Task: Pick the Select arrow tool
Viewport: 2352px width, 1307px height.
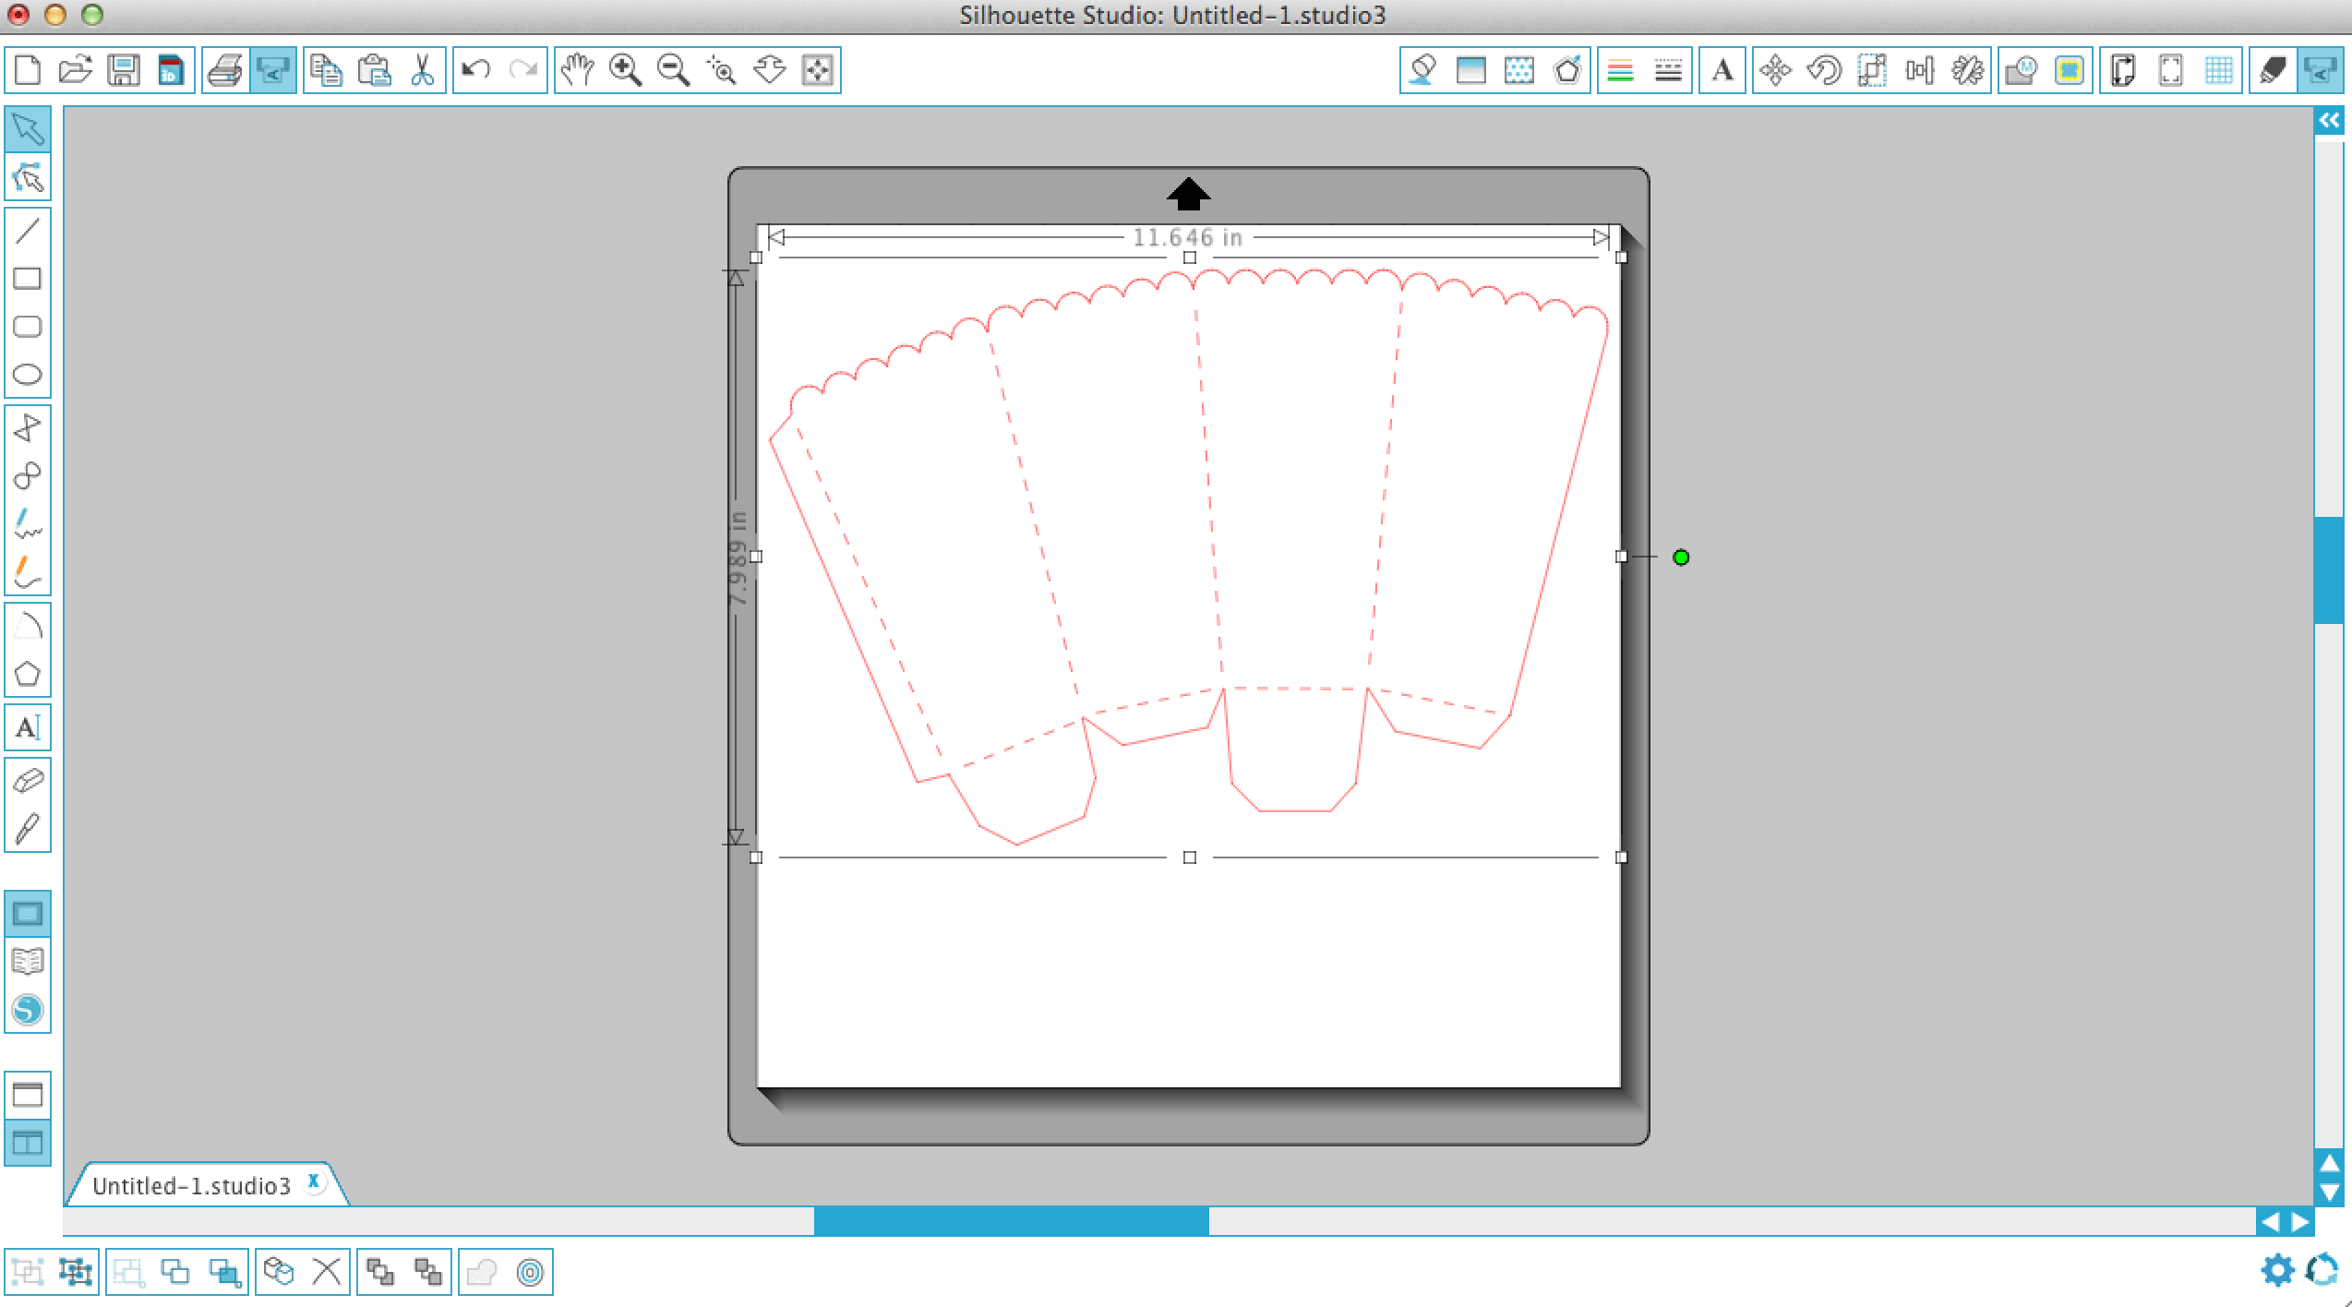Action: coord(28,129)
